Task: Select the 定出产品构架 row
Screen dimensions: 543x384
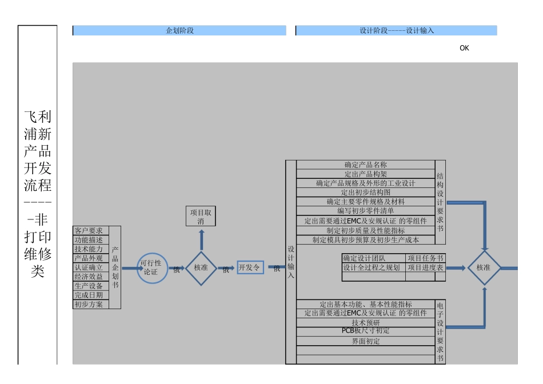Action: 366,174
